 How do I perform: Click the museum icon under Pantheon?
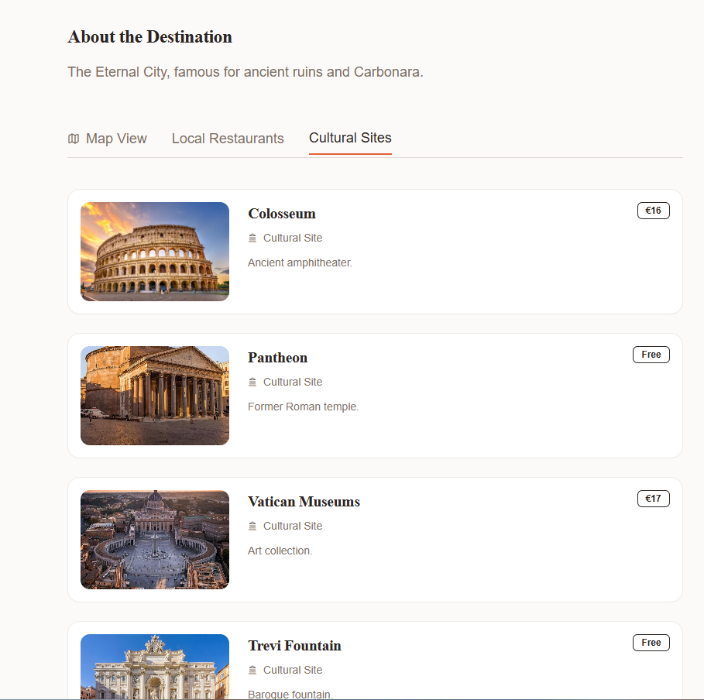click(252, 383)
